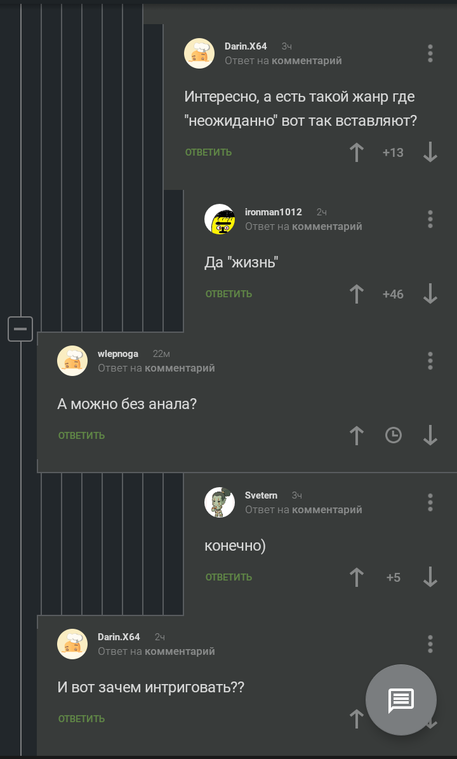
Task: Downvote Darin.X64's comment rated +13
Action: point(430,152)
